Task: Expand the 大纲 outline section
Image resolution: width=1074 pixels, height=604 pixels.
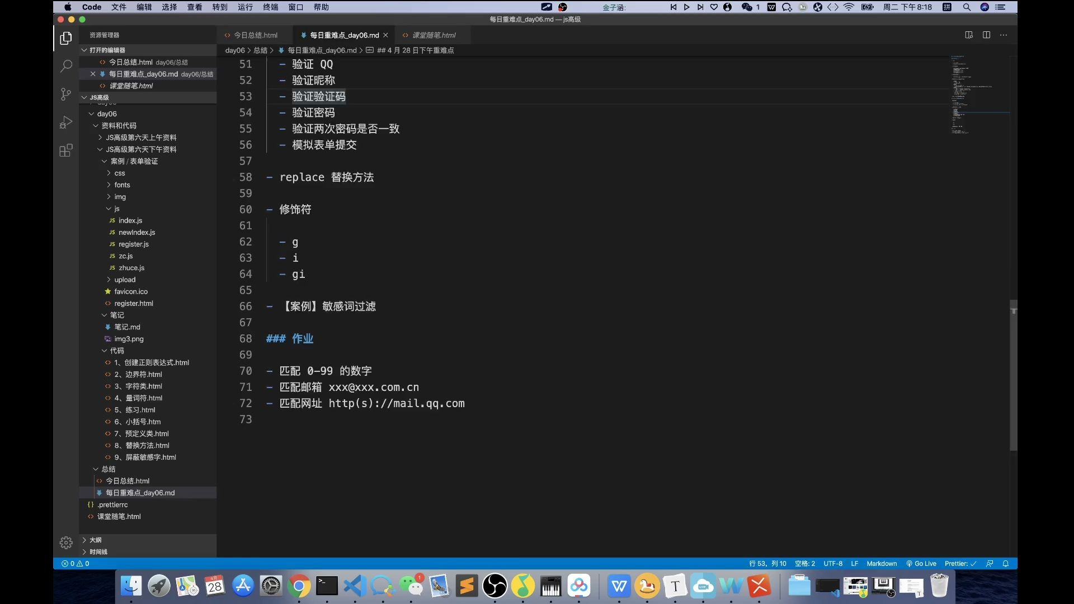Action: click(95, 540)
